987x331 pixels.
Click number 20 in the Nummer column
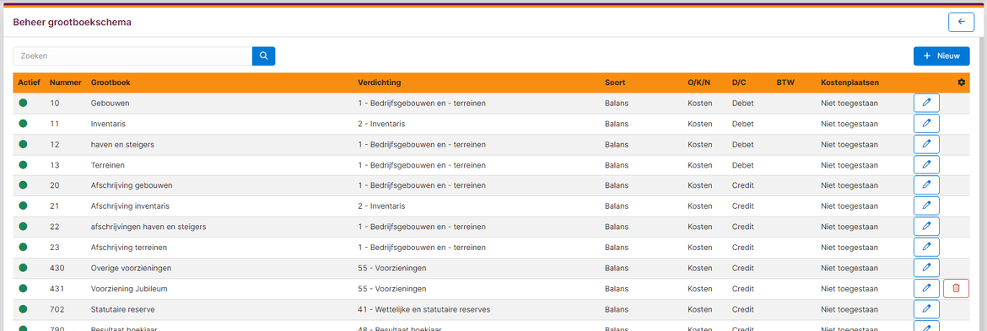54,185
